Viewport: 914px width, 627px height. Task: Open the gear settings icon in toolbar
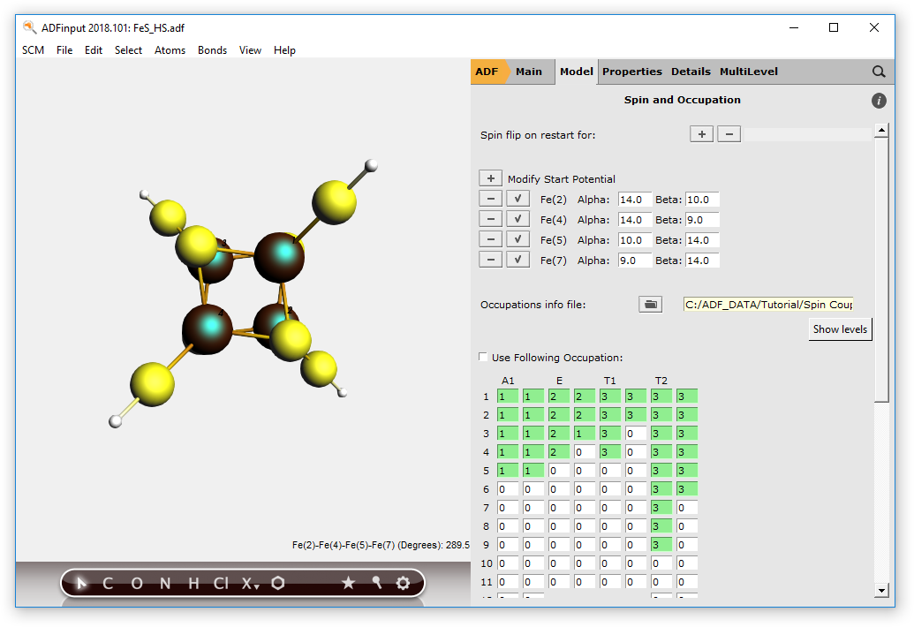tap(403, 583)
